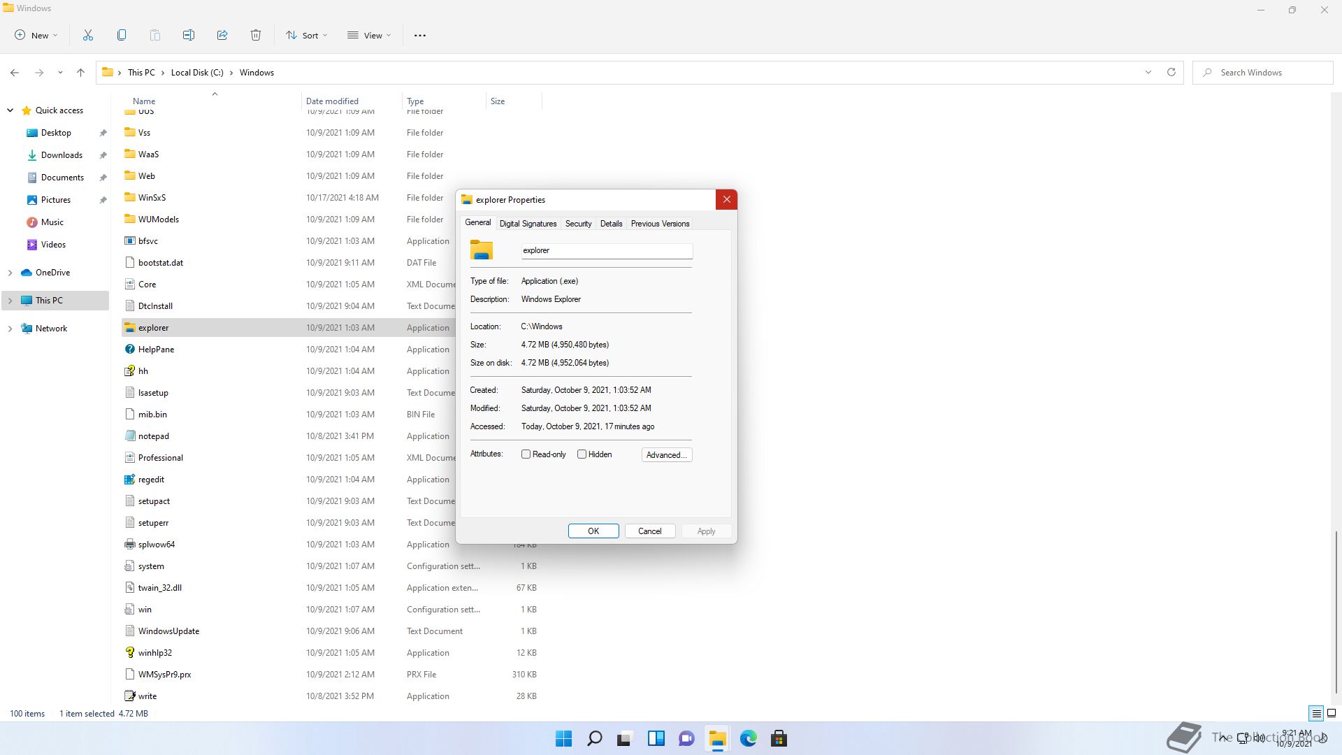This screenshot has height=755, width=1342.
Task: Collapse the Quick access tree node
Action: click(10, 110)
